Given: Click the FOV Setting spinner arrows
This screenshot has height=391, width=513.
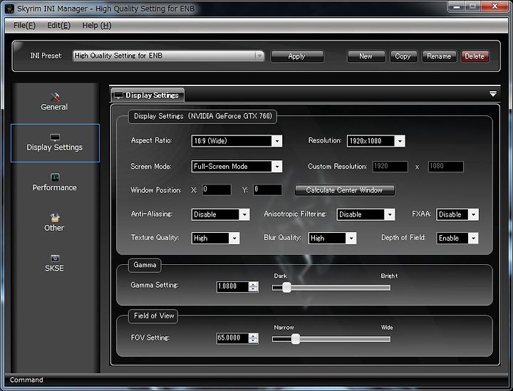Looking at the screenshot, I should 253,338.
